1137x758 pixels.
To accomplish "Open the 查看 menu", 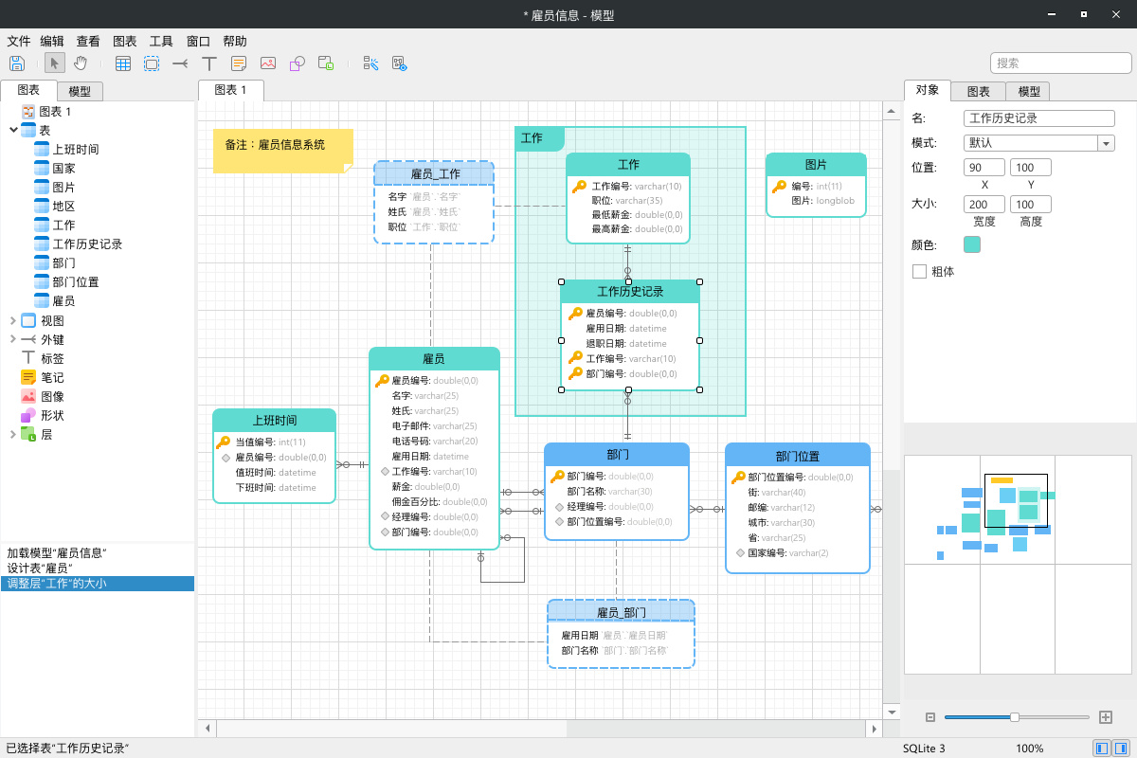I will tap(88, 41).
